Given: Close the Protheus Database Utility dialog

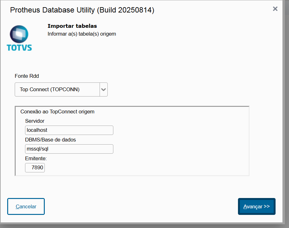Looking at the screenshot, I should [x=275, y=9].
